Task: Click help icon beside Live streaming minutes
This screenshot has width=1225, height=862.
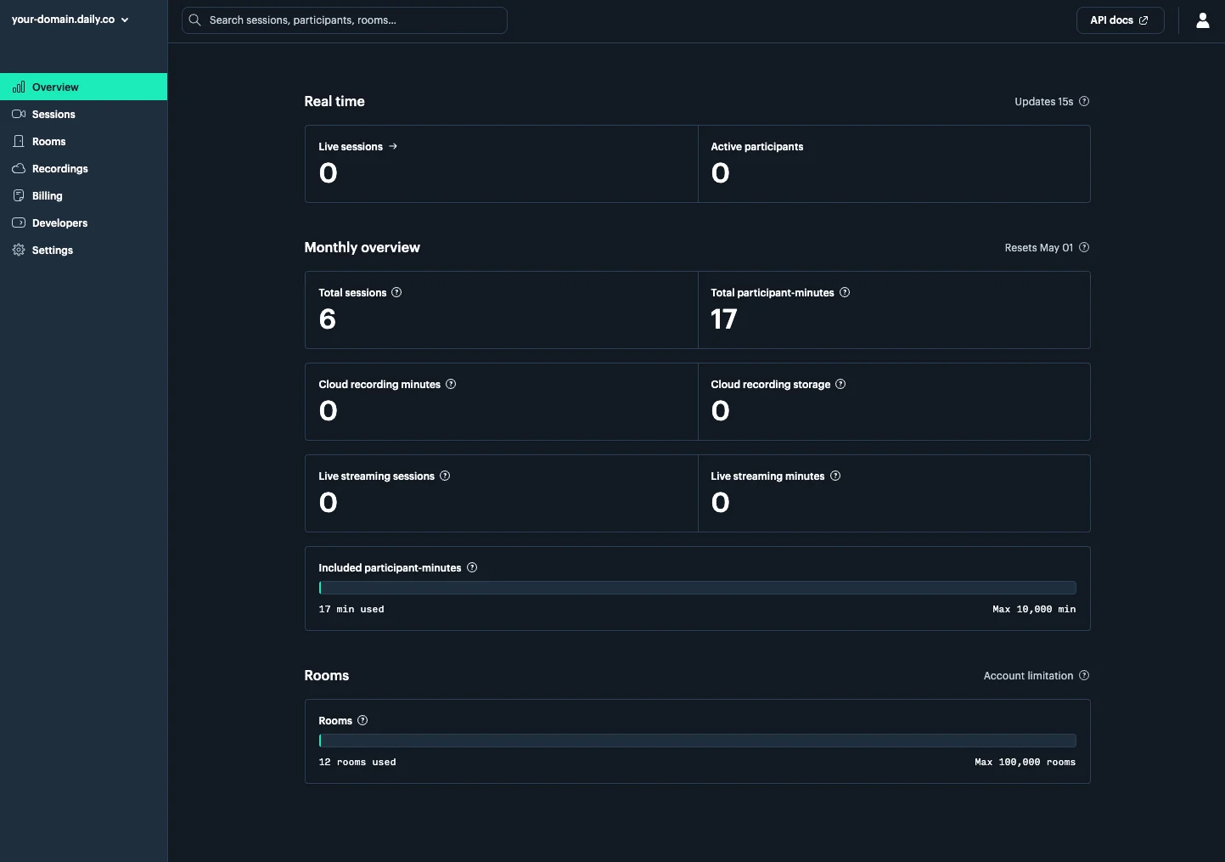Action: (835, 476)
